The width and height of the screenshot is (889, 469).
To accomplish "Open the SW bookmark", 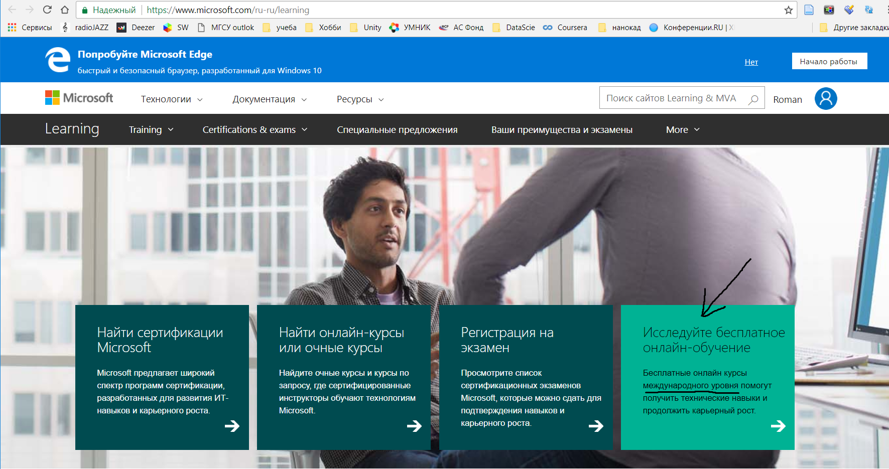I will 176,28.
